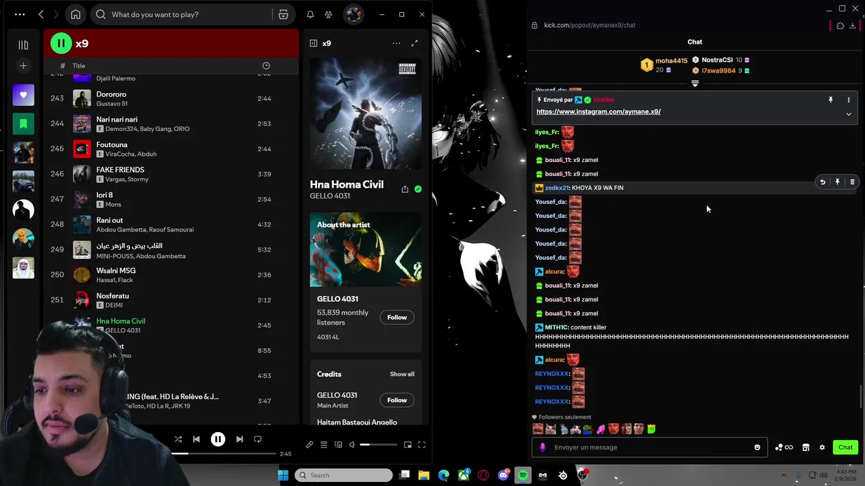Open the Hna Homa Civil album cover
This screenshot has height=486, width=865.
coord(366,113)
